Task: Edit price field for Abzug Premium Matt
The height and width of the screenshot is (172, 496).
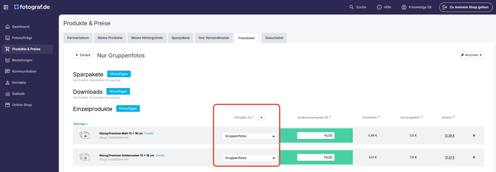Action: click(x=316, y=136)
